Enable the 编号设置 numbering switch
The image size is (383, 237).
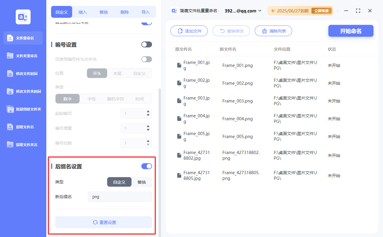click(146, 44)
